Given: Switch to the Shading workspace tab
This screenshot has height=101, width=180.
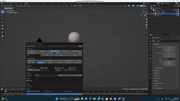Looking at the screenshot, I should [58, 4].
